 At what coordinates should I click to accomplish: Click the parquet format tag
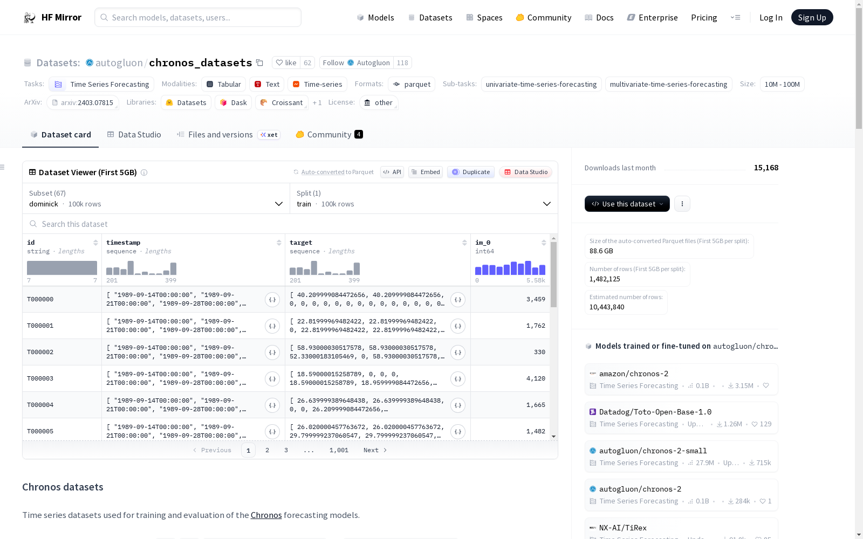pyautogui.click(x=412, y=84)
